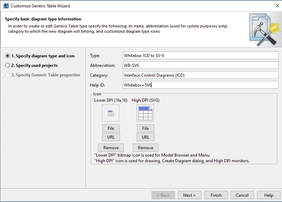
Task: Remove the High DPI SVG icon
Action: 145,148
